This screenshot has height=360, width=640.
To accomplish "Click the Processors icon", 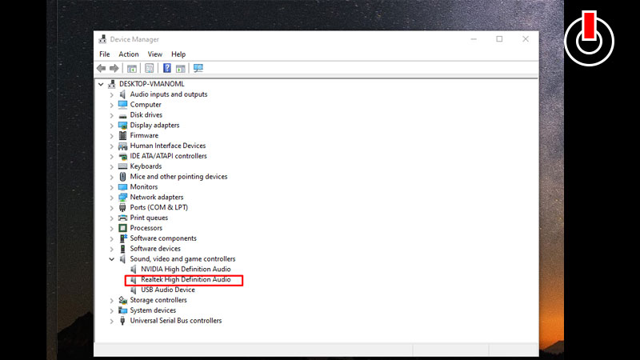I will (122, 228).
